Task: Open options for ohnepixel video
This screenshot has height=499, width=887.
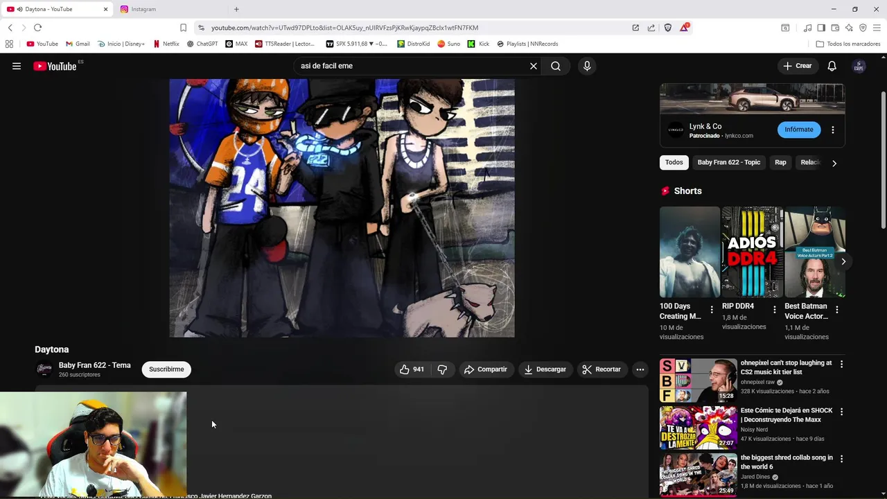Action: point(842,364)
